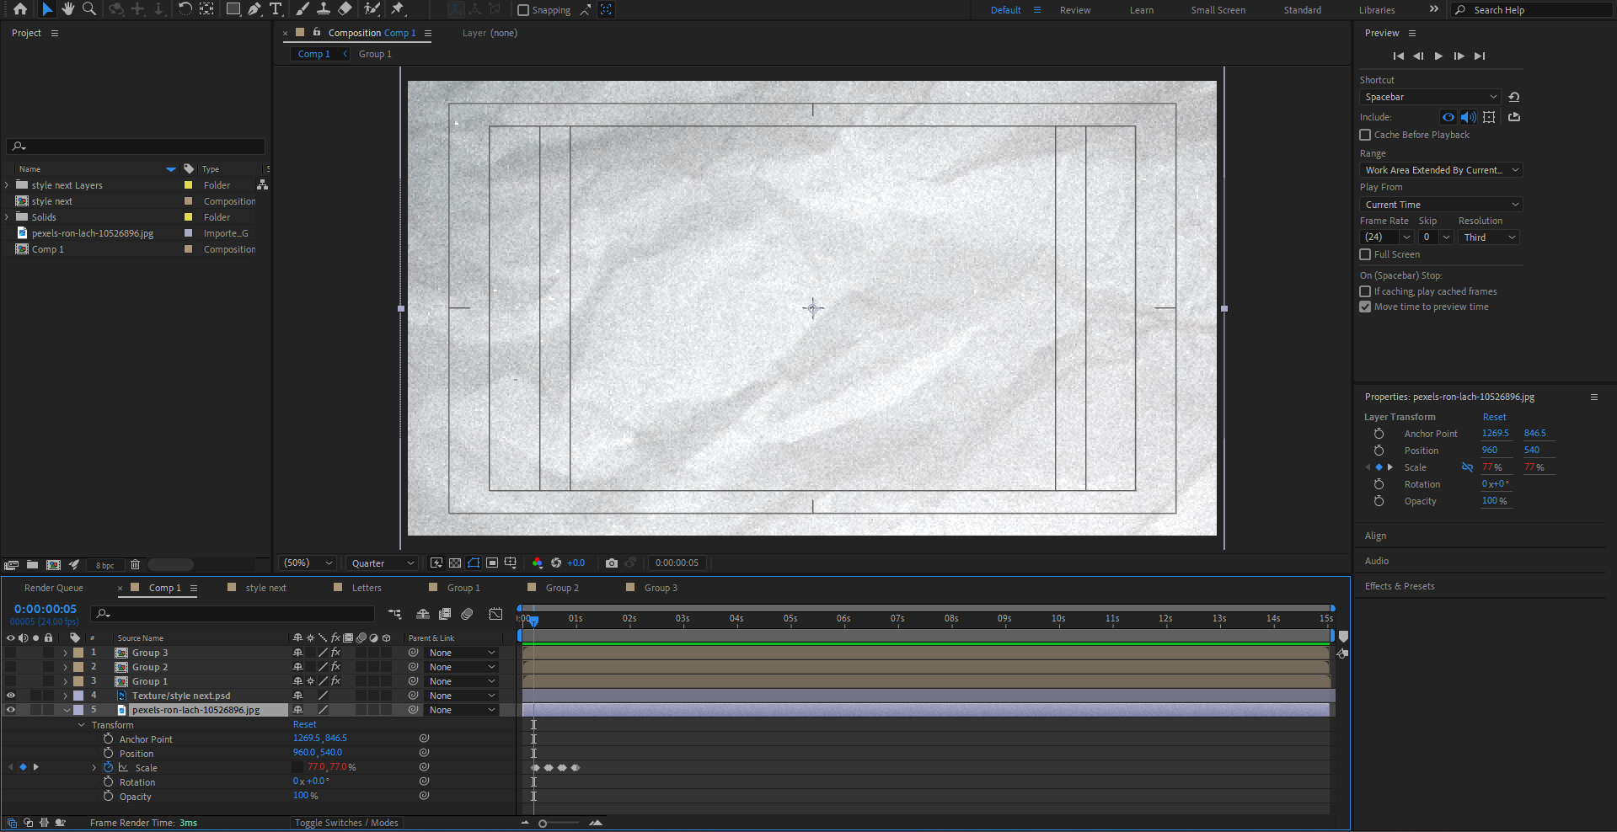
Task: Toggle mask and shape path visibility
Action: 474,563
